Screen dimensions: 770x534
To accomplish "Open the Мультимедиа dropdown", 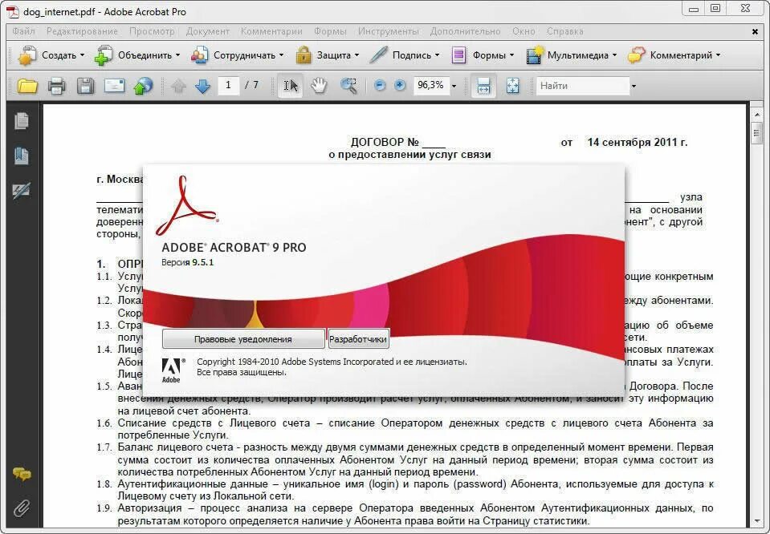I will 572,55.
